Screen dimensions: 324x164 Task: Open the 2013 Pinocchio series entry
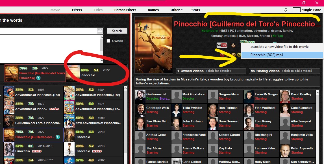click(93, 149)
